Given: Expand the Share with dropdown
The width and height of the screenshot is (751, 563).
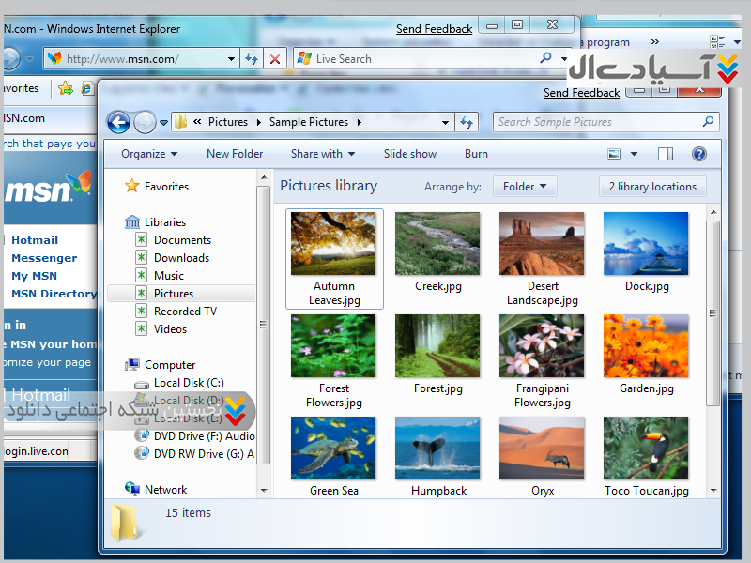Looking at the screenshot, I should coord(323,154).
